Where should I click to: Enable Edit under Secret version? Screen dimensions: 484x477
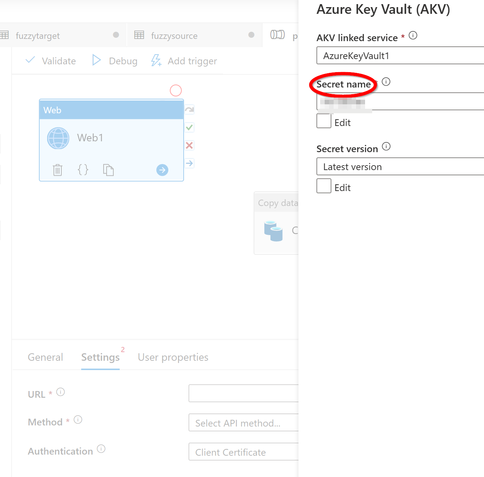(x=324, y=186)
